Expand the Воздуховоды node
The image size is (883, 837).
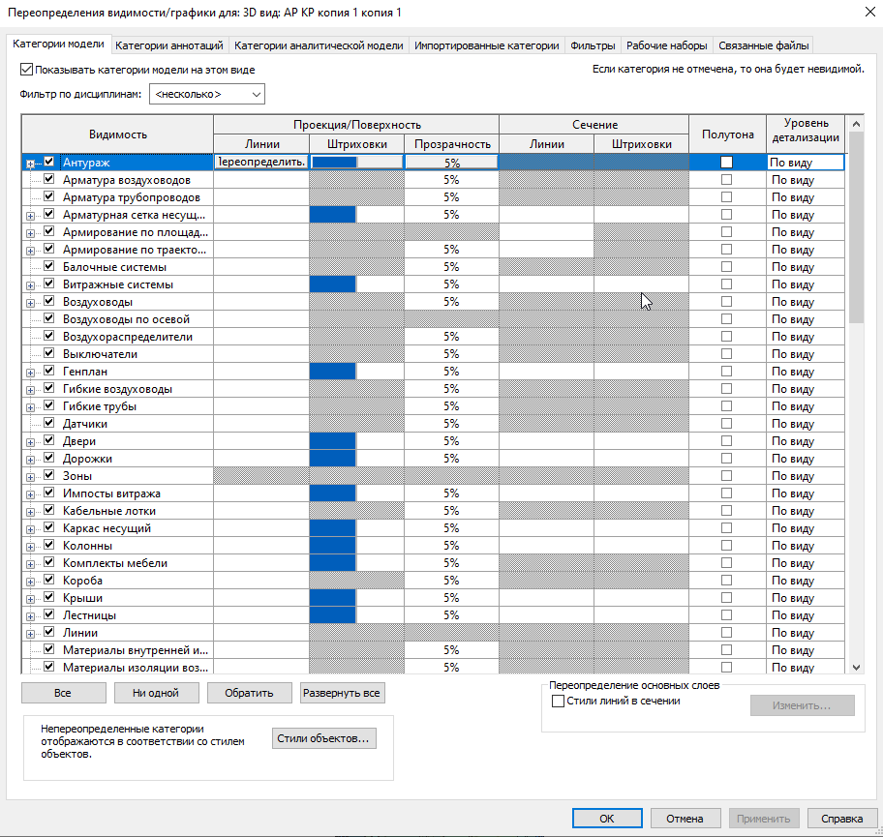30,303
